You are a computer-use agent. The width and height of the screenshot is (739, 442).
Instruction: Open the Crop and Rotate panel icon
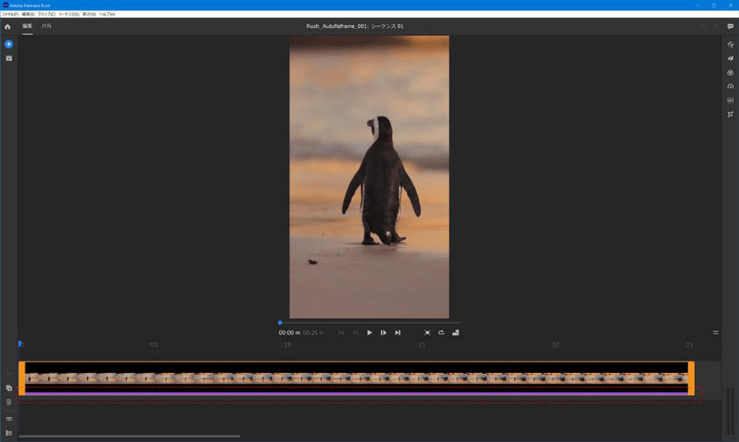tap(730, 114)
